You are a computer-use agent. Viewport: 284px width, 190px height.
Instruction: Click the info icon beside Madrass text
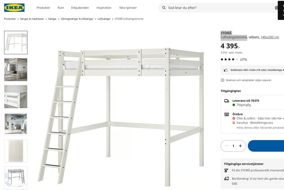(222, 80)
